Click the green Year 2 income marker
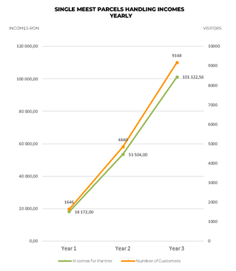The width and height of the screenshot is (236, 271). [123, 154]
